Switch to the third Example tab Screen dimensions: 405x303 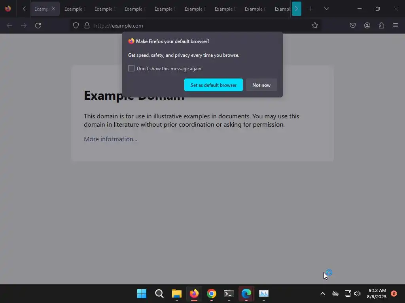[x=104, y=9]
